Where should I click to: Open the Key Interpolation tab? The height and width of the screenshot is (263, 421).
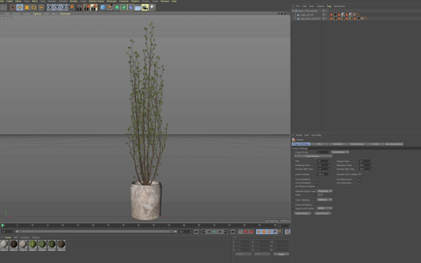[394, 144]
